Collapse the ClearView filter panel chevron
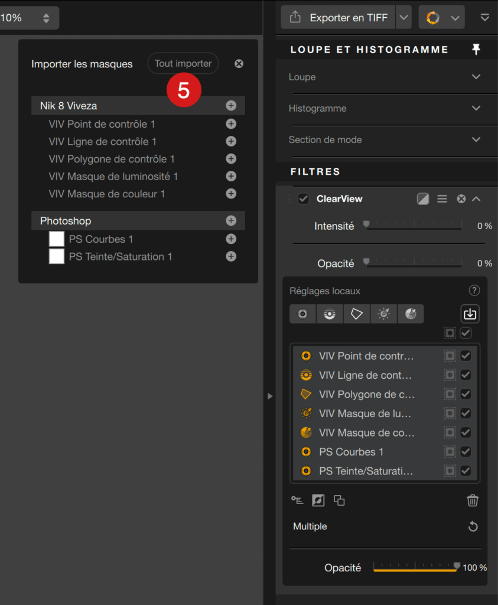Screen dimensions: 498x605 click(476, 199)
